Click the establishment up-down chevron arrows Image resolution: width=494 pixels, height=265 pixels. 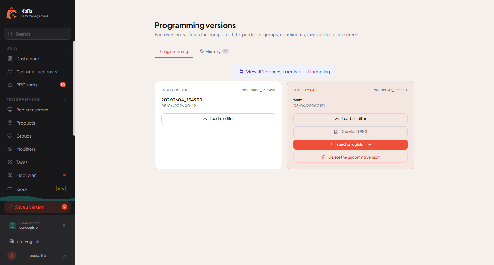click(x=64, y=225)
